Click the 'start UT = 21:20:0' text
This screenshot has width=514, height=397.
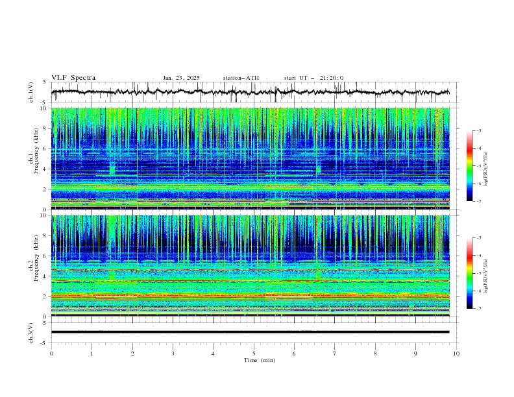(313, 78)
